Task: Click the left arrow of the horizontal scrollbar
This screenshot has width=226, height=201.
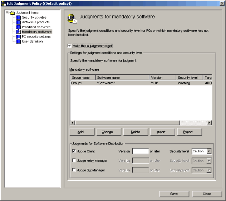Action: tap(73, 123)
